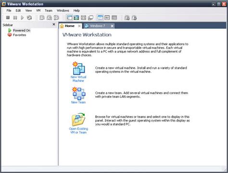This screenshot has height=173, width=228.
Task: Click the VMware title bar app icon
Action: pos(4,4)
